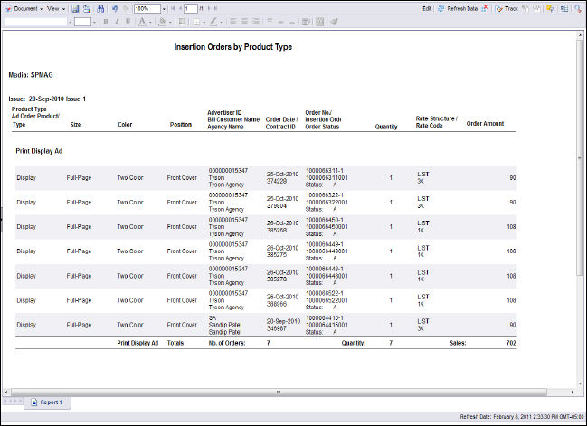This screenshot has width=587, height=426.
Task: Open the font color picker
Action: click(143, 21)
